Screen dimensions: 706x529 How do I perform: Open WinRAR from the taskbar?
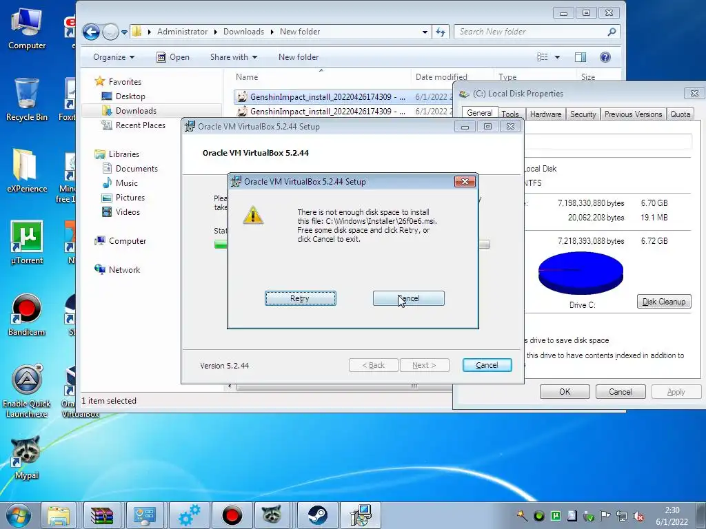pyautogui.click(x=102, y=515)
